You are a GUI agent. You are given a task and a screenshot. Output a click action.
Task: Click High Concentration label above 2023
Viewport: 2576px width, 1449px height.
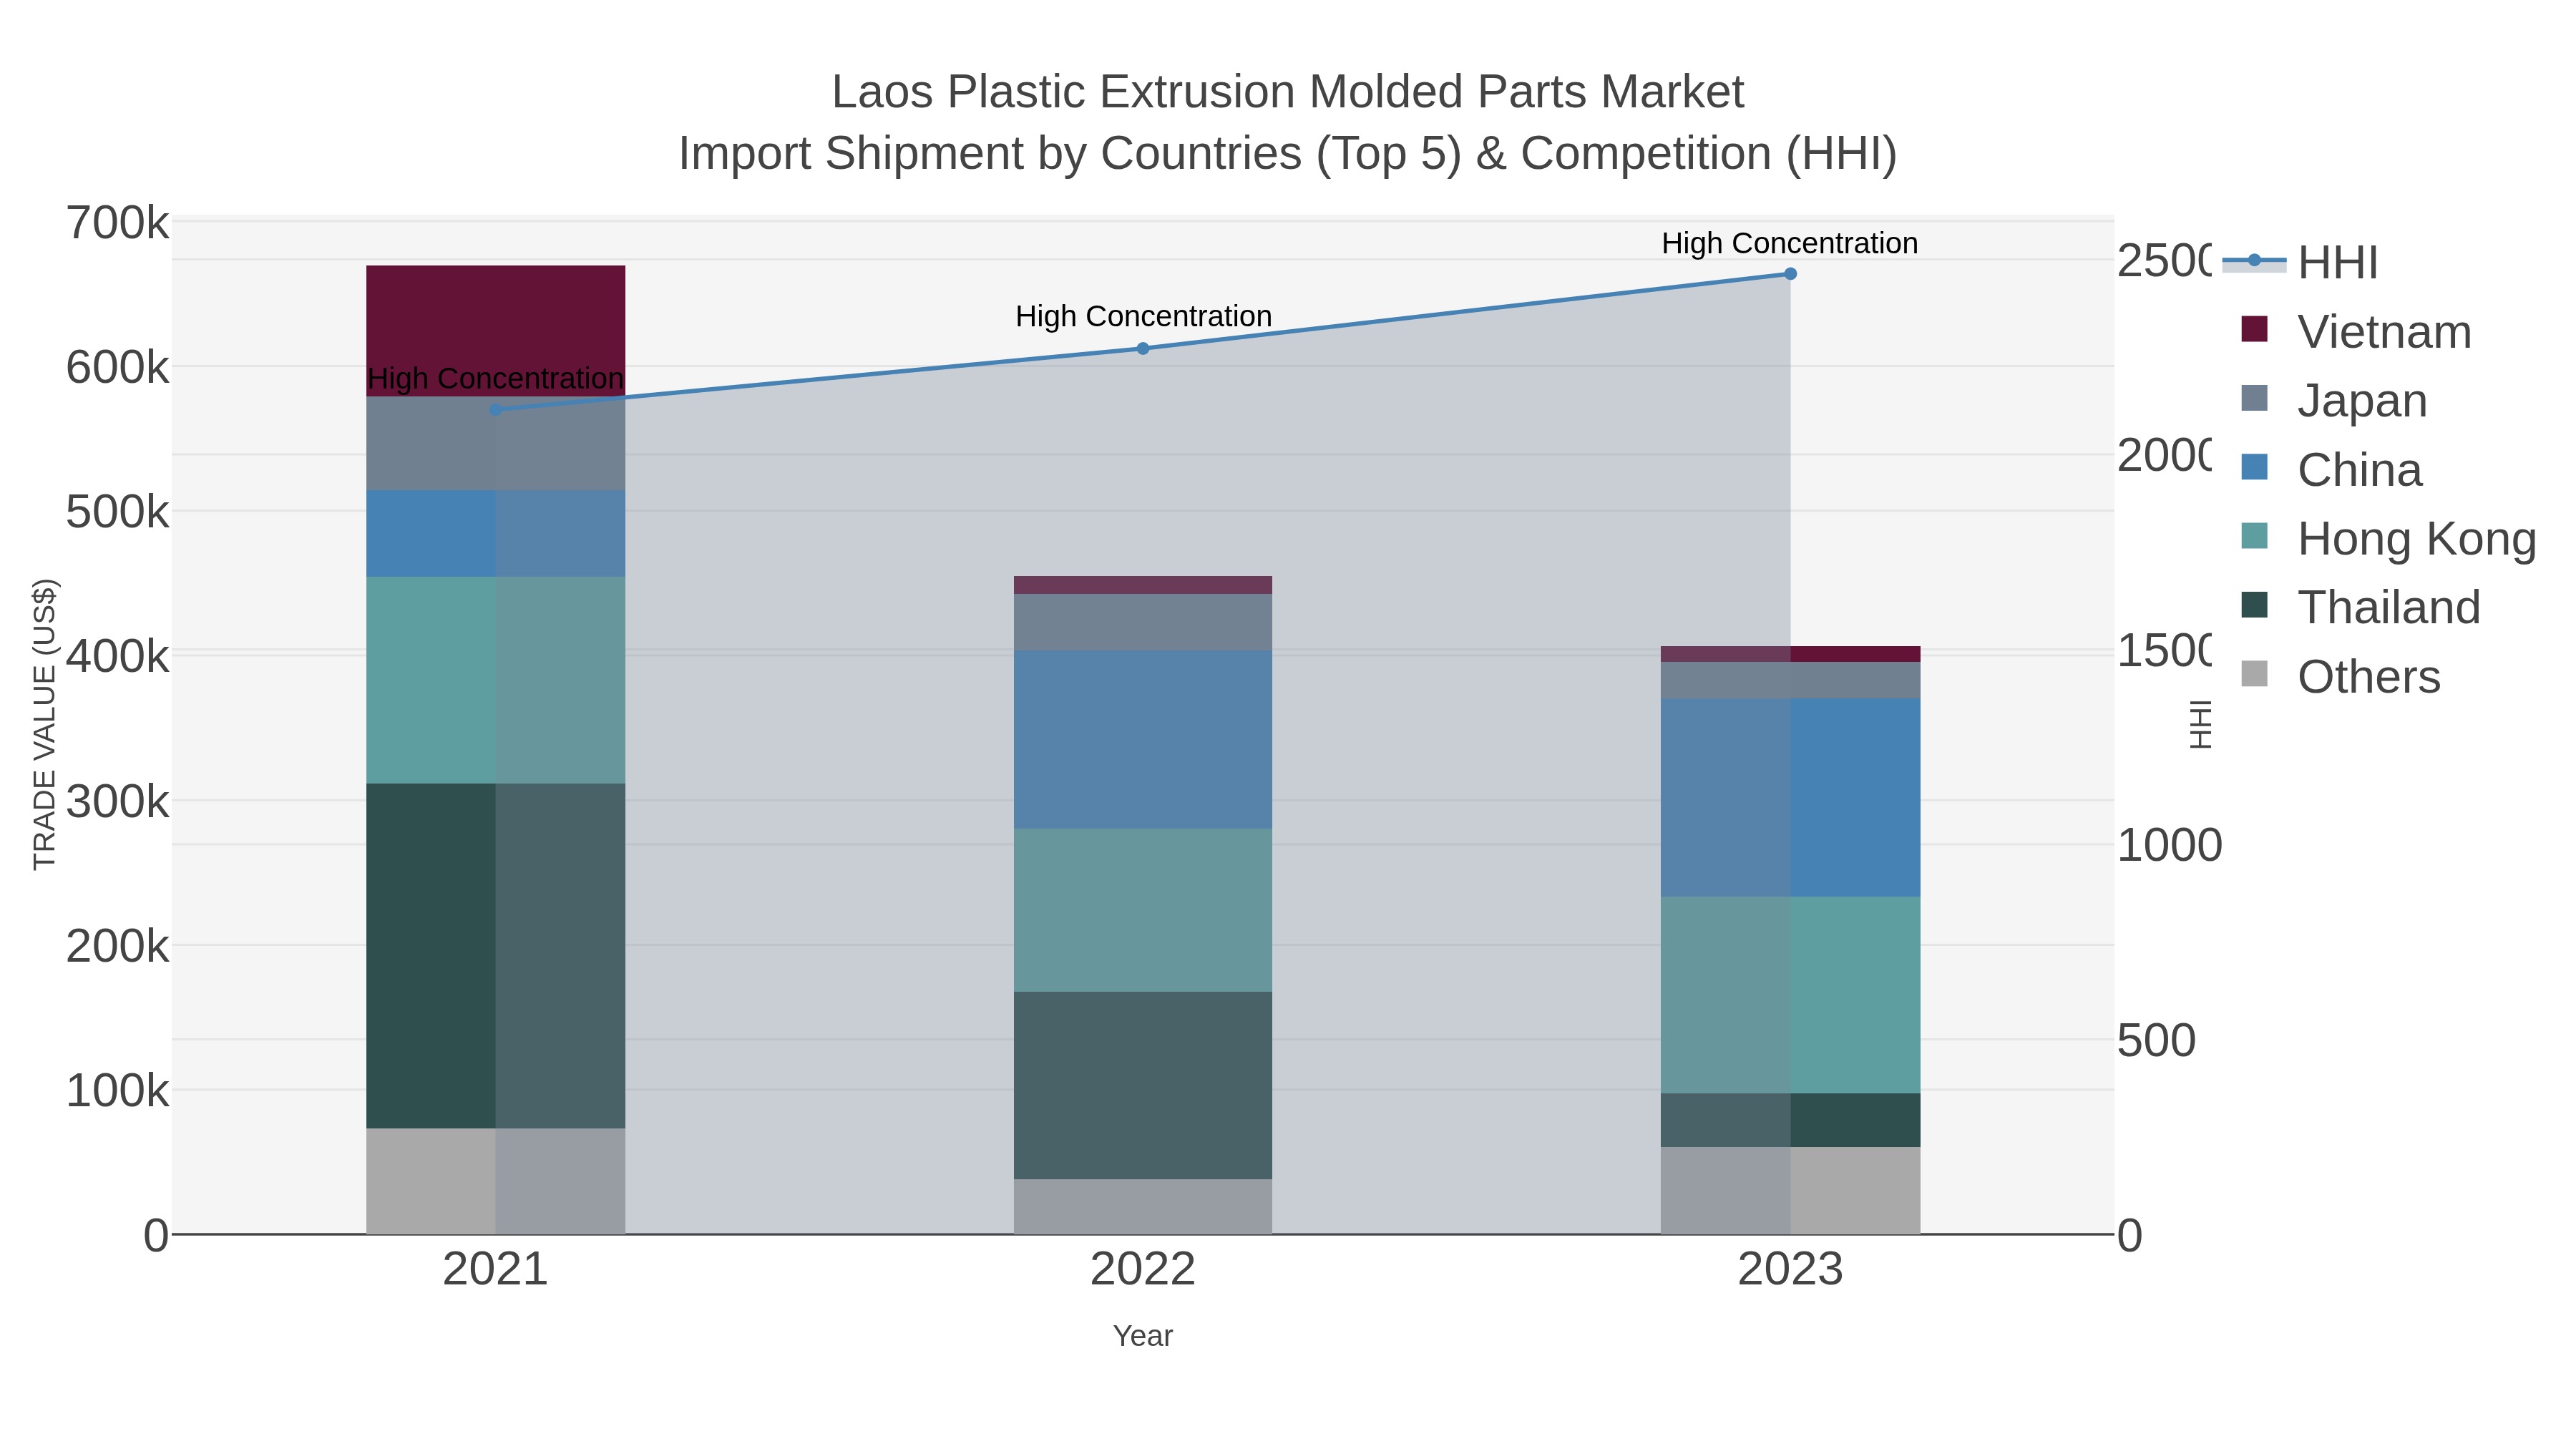click(x=1790, y=243)
